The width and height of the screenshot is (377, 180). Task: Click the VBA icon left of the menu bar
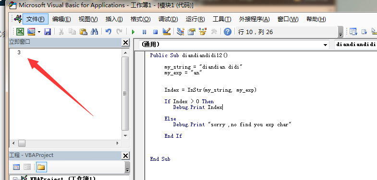(x=18, y=19)
